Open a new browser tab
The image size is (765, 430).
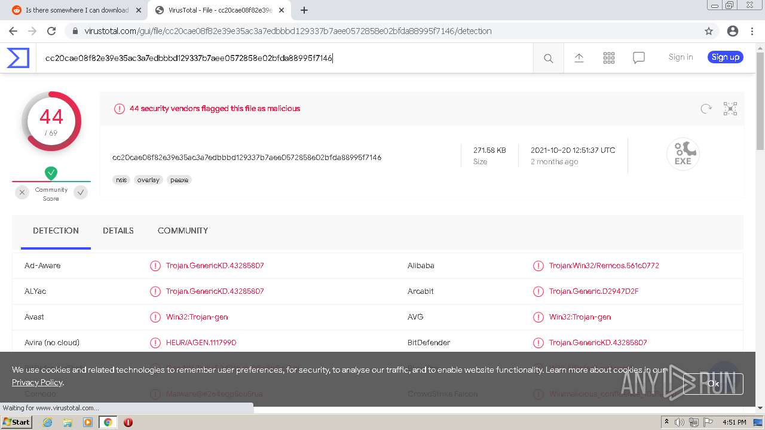click(304, 10)
